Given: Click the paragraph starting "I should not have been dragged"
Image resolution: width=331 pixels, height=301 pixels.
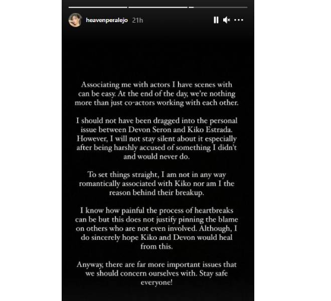Looking at the screenshot, I should 156,138.
